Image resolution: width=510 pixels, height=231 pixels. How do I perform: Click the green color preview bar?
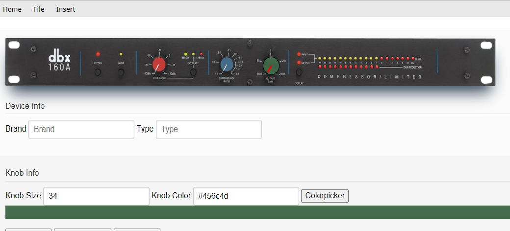257,212
